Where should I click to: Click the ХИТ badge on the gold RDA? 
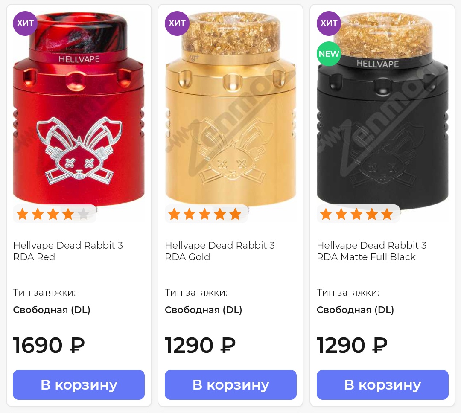point(177,23)
